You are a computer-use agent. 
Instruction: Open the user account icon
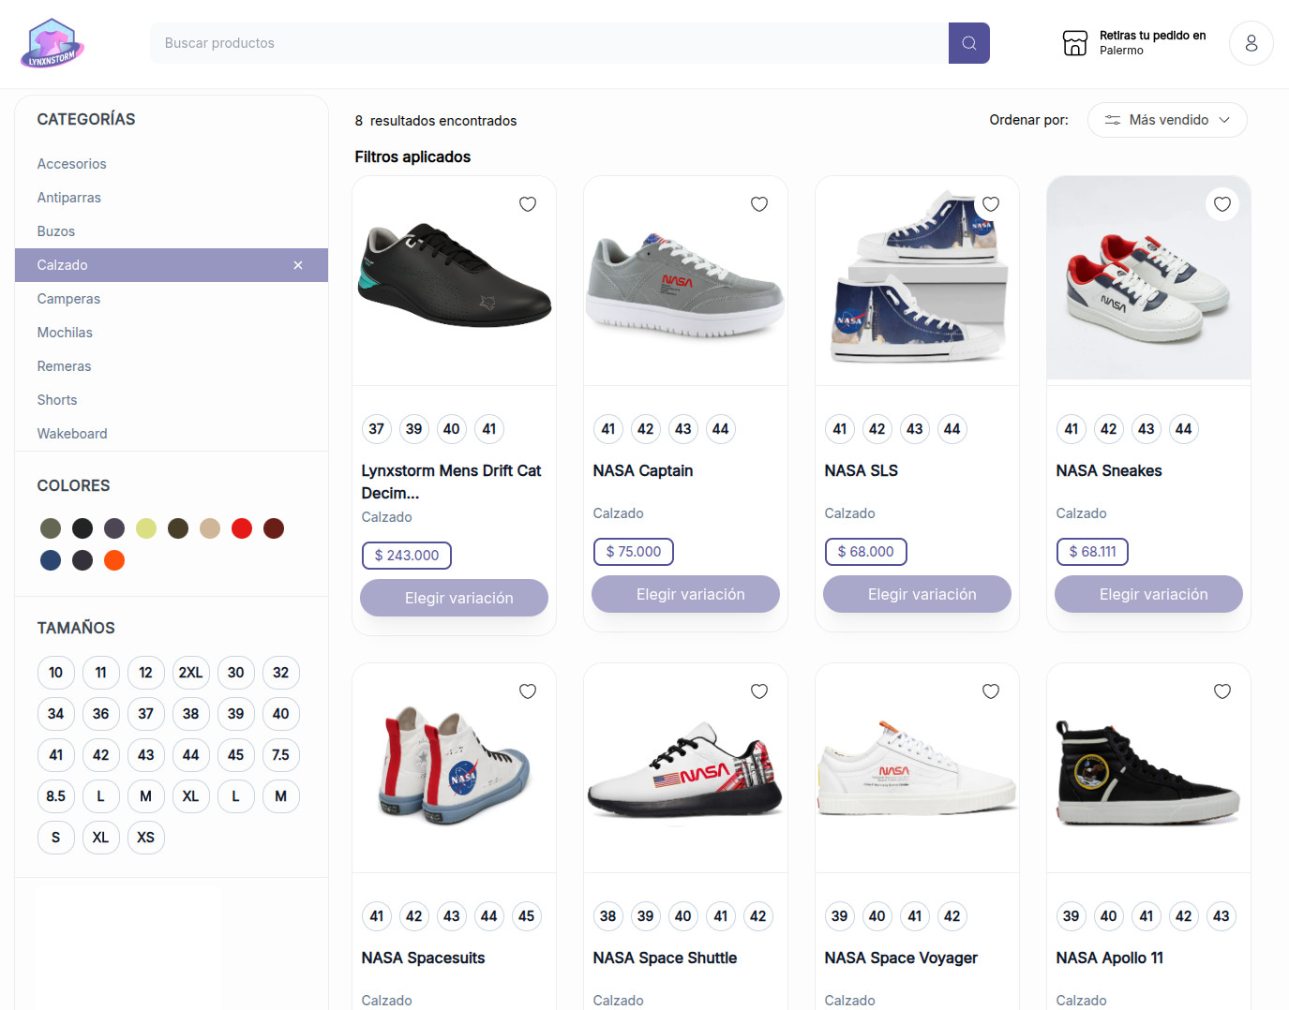1251,43
